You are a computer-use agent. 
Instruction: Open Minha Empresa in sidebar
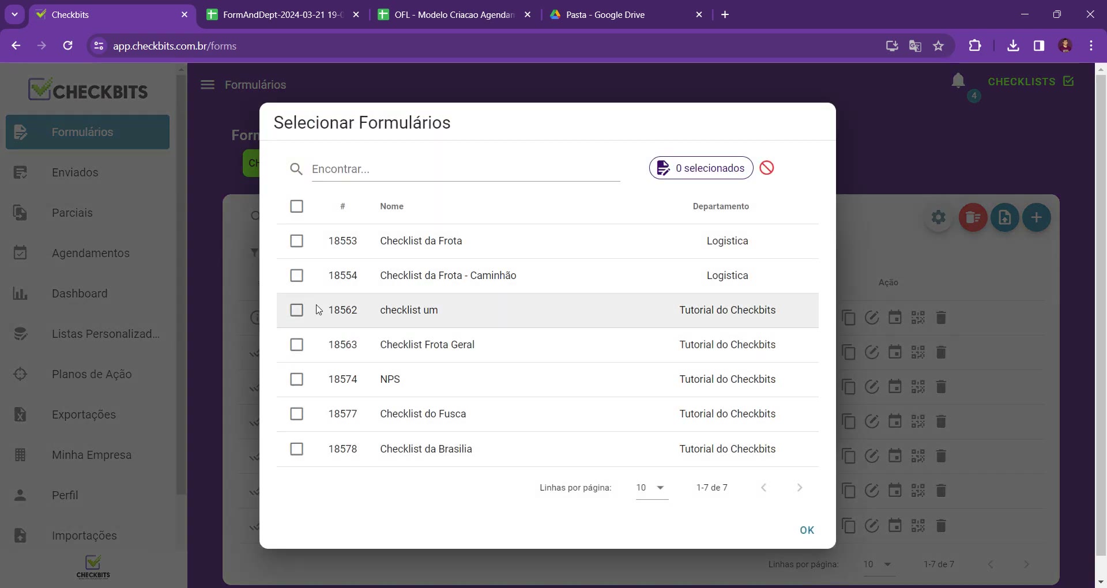[x=88, y=455]
